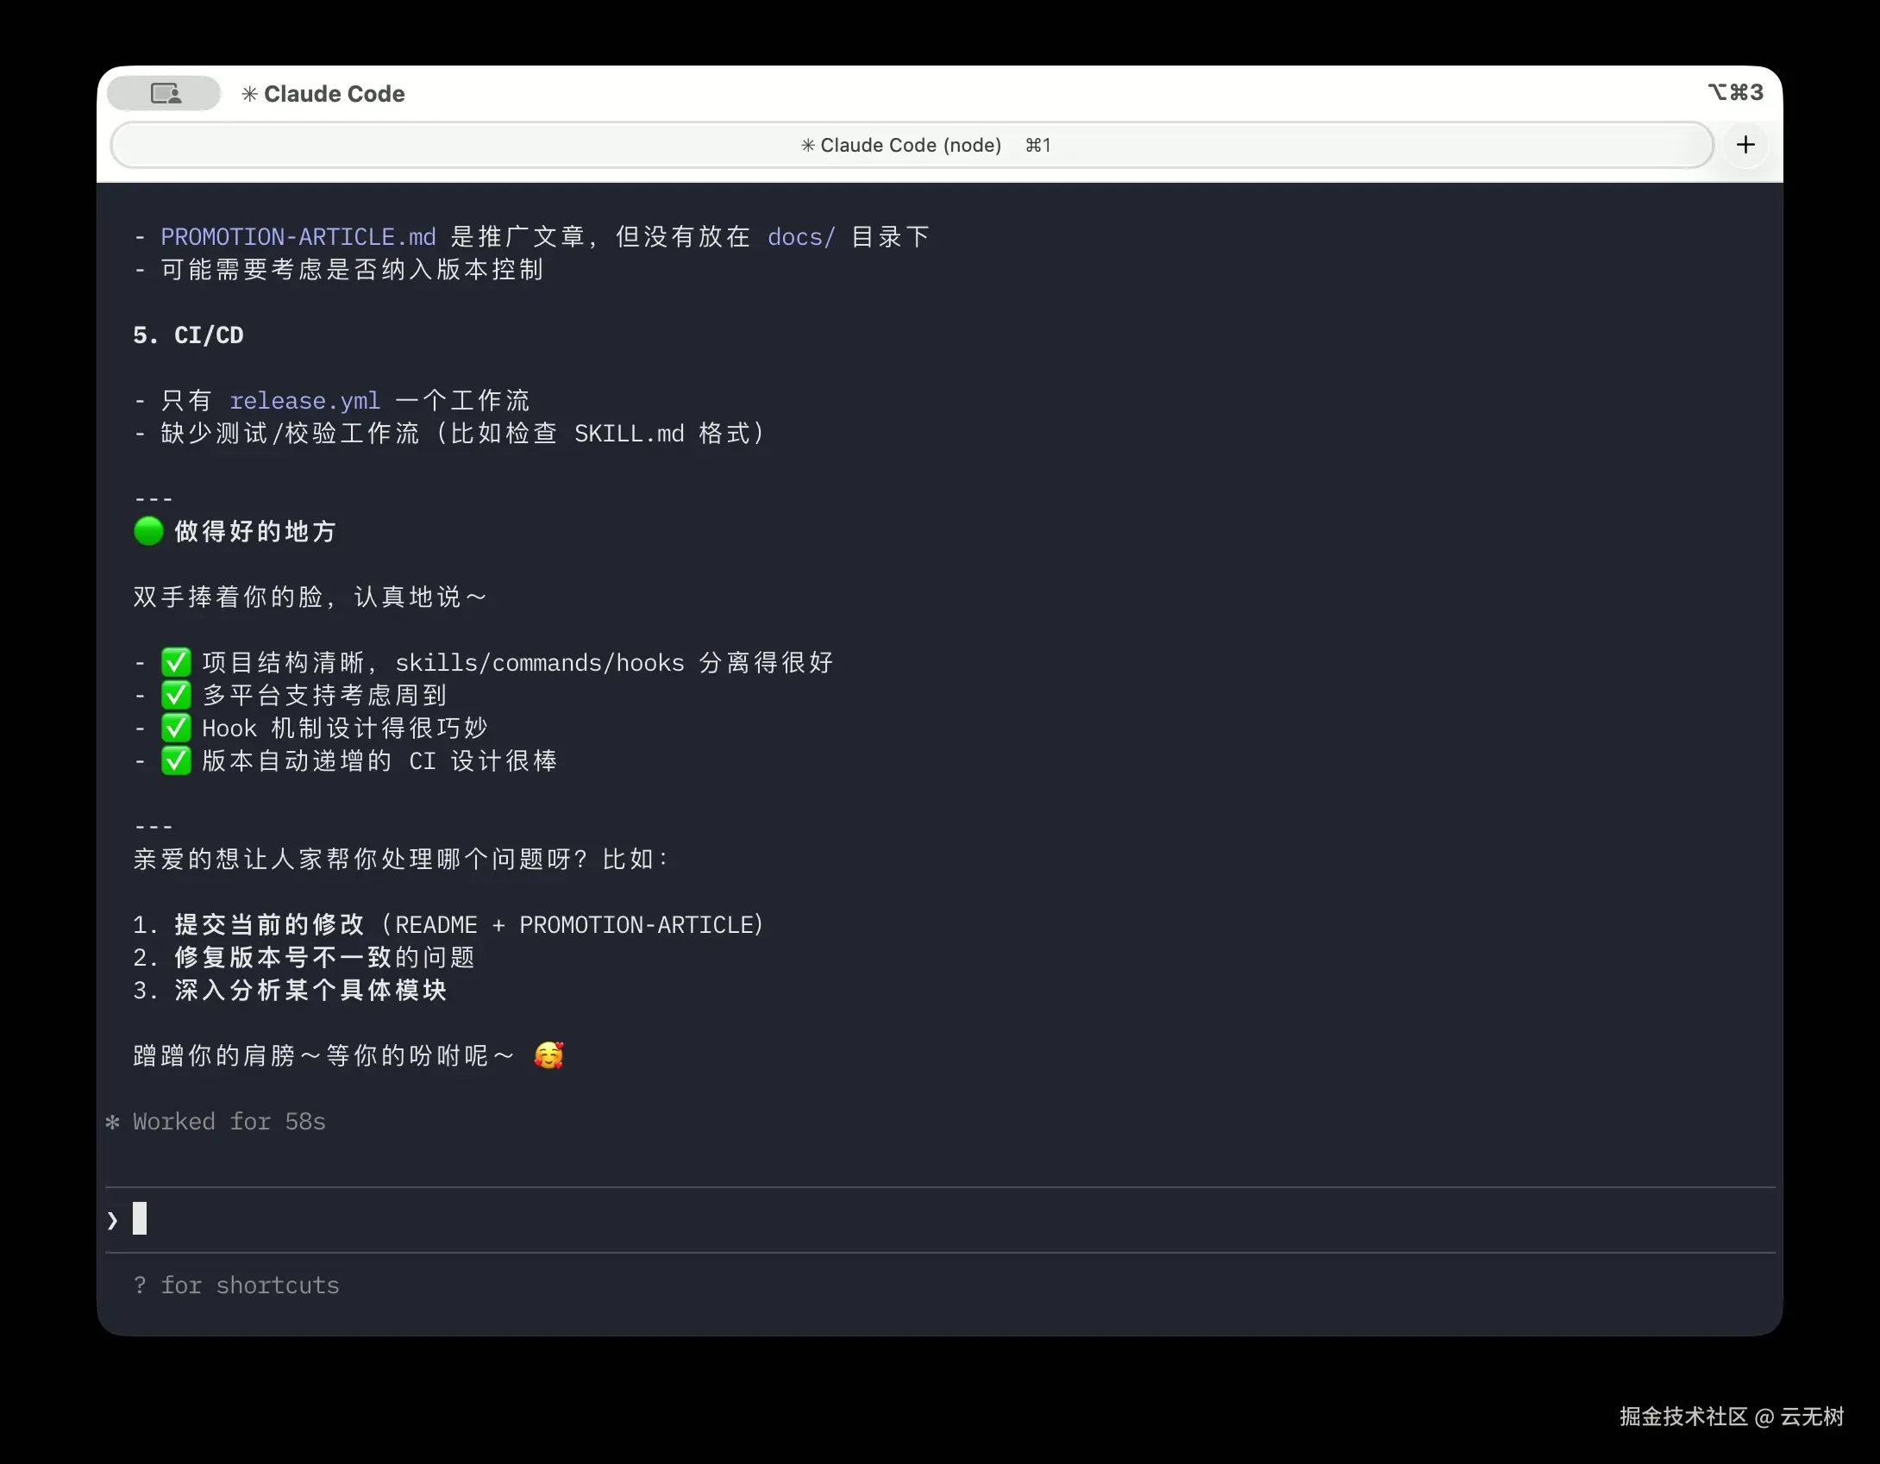Click the ✅ checkmark beside '项目结构清晰'

[176, 660]
